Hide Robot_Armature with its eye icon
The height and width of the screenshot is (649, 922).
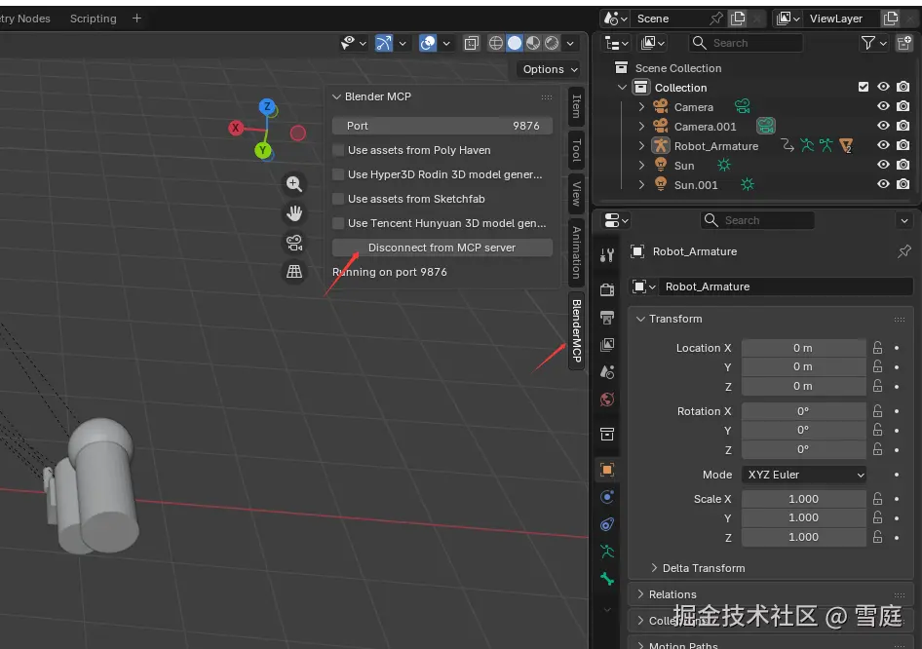click(x=883, y=146)
